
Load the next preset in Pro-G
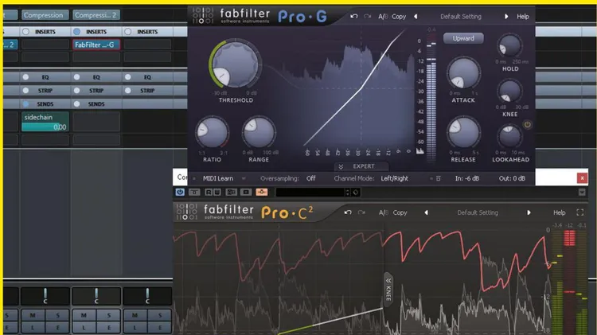tap(506, 17)
